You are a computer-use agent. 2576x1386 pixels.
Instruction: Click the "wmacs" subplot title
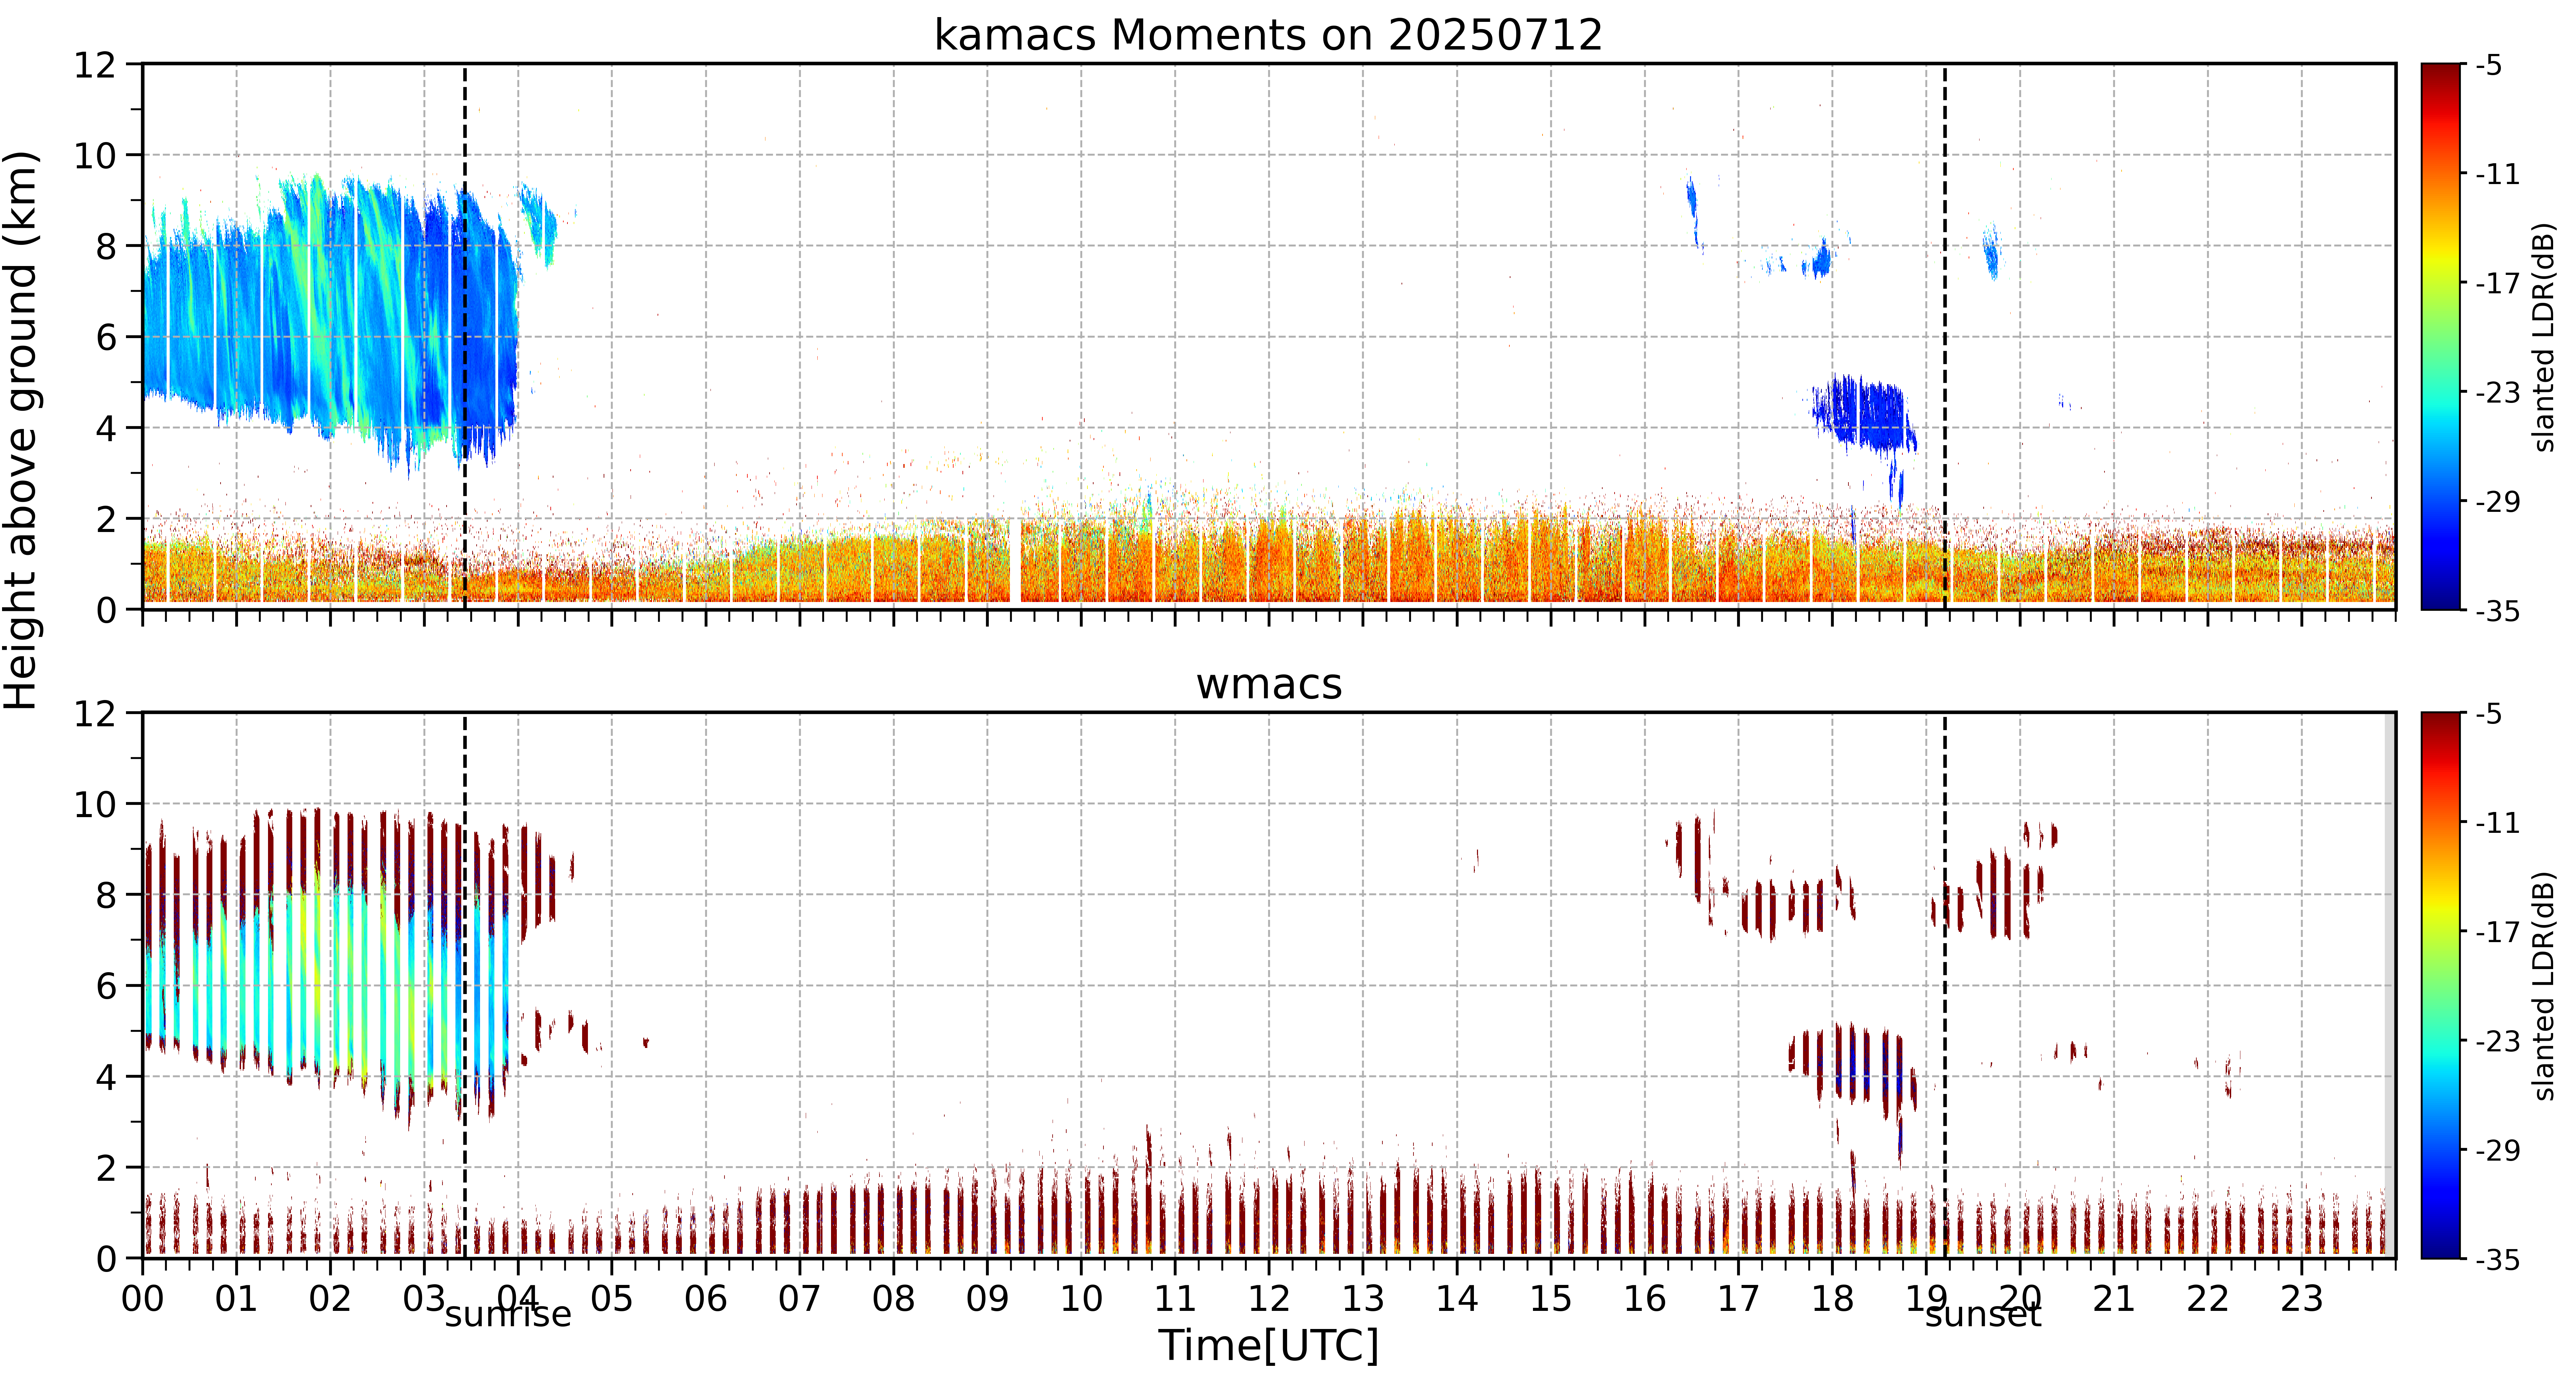(x=1269, y=684)
